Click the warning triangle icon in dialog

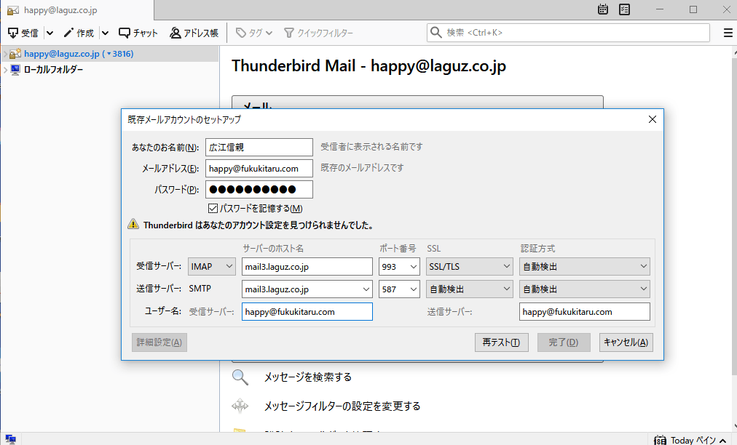[x=133, y=225]
